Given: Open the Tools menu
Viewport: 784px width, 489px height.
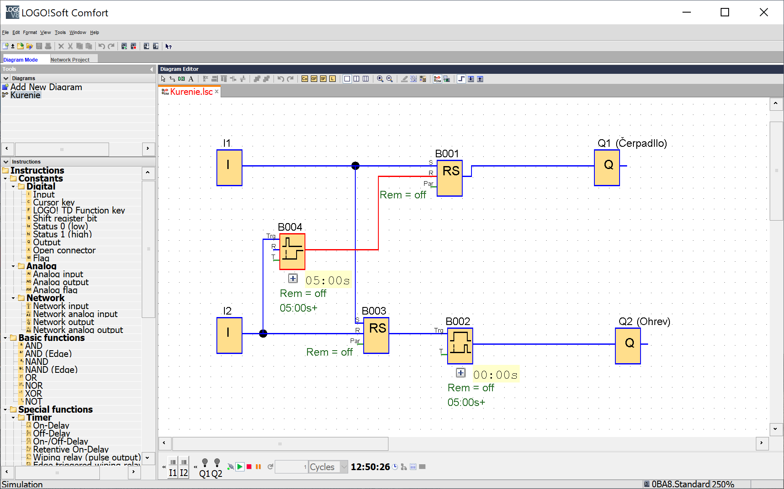Looking at the screenshot, I should pyautogui.click(x=60, y=32).
